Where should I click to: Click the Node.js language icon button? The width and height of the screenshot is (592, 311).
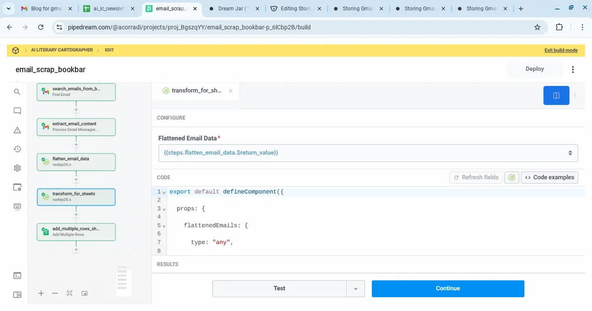pos(512,178)
